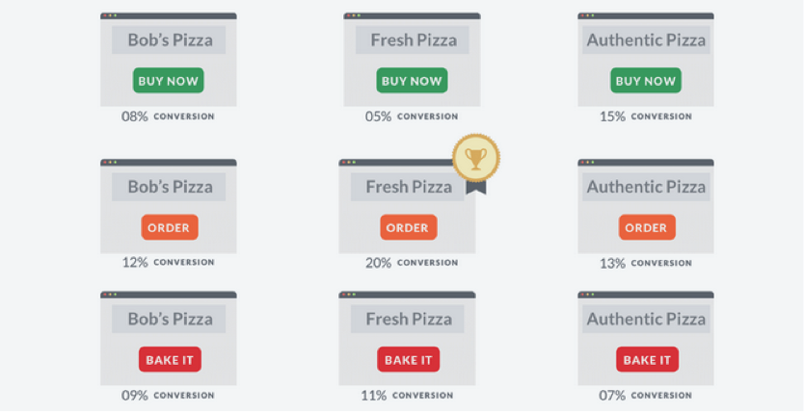
Task: Click the 15% conversion label
Action: coord(645,116)
